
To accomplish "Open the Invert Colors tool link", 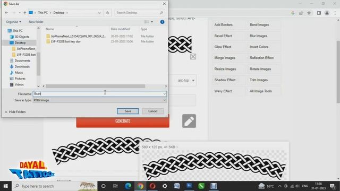I will point(259,47).
